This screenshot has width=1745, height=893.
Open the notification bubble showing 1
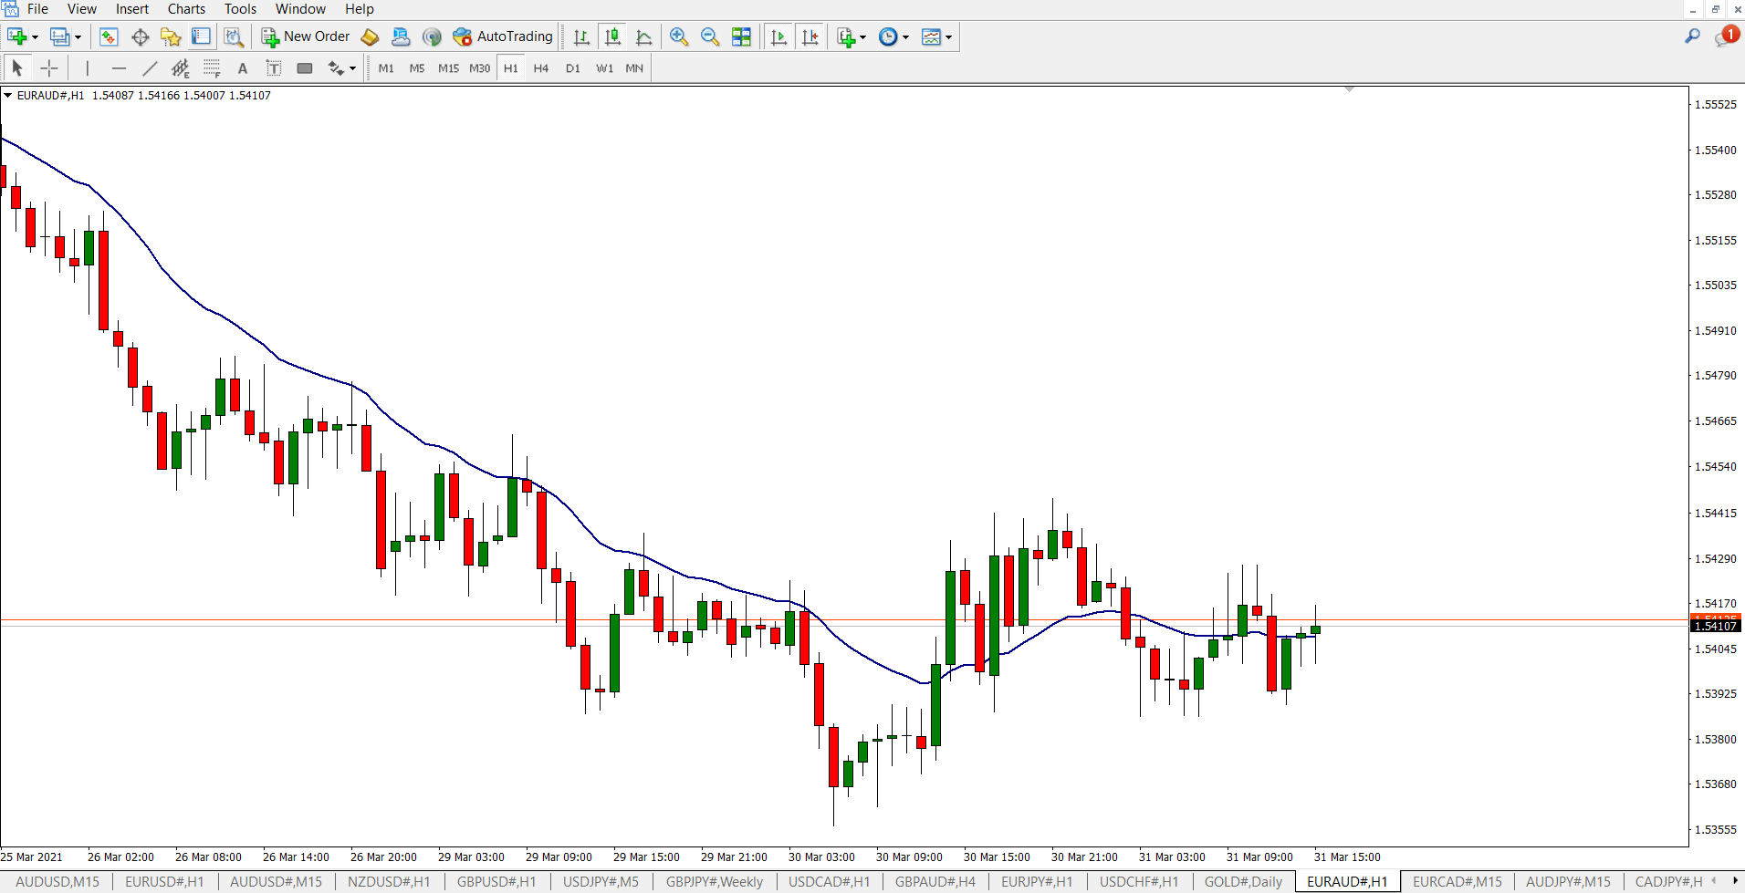(1726, 36)
